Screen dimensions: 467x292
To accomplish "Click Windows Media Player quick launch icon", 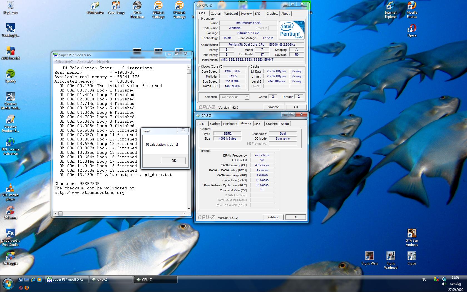I will click(x=39, y=279).
